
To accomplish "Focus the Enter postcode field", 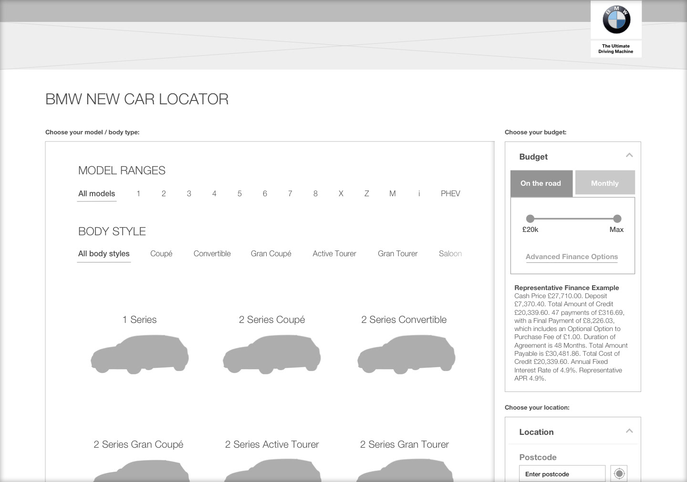I will pos(562,474).
